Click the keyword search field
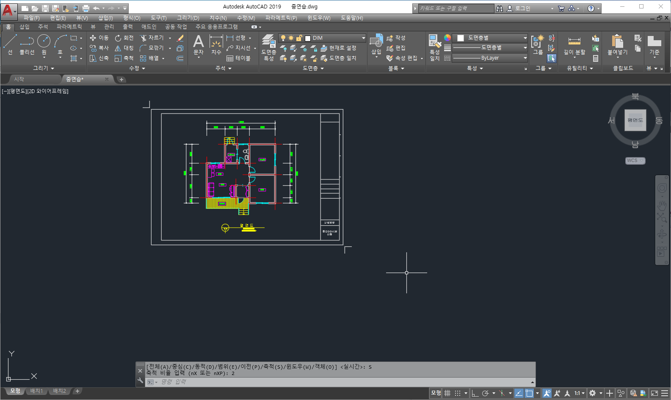The height and width of the screenshot is (400, 671). point(456,8)
